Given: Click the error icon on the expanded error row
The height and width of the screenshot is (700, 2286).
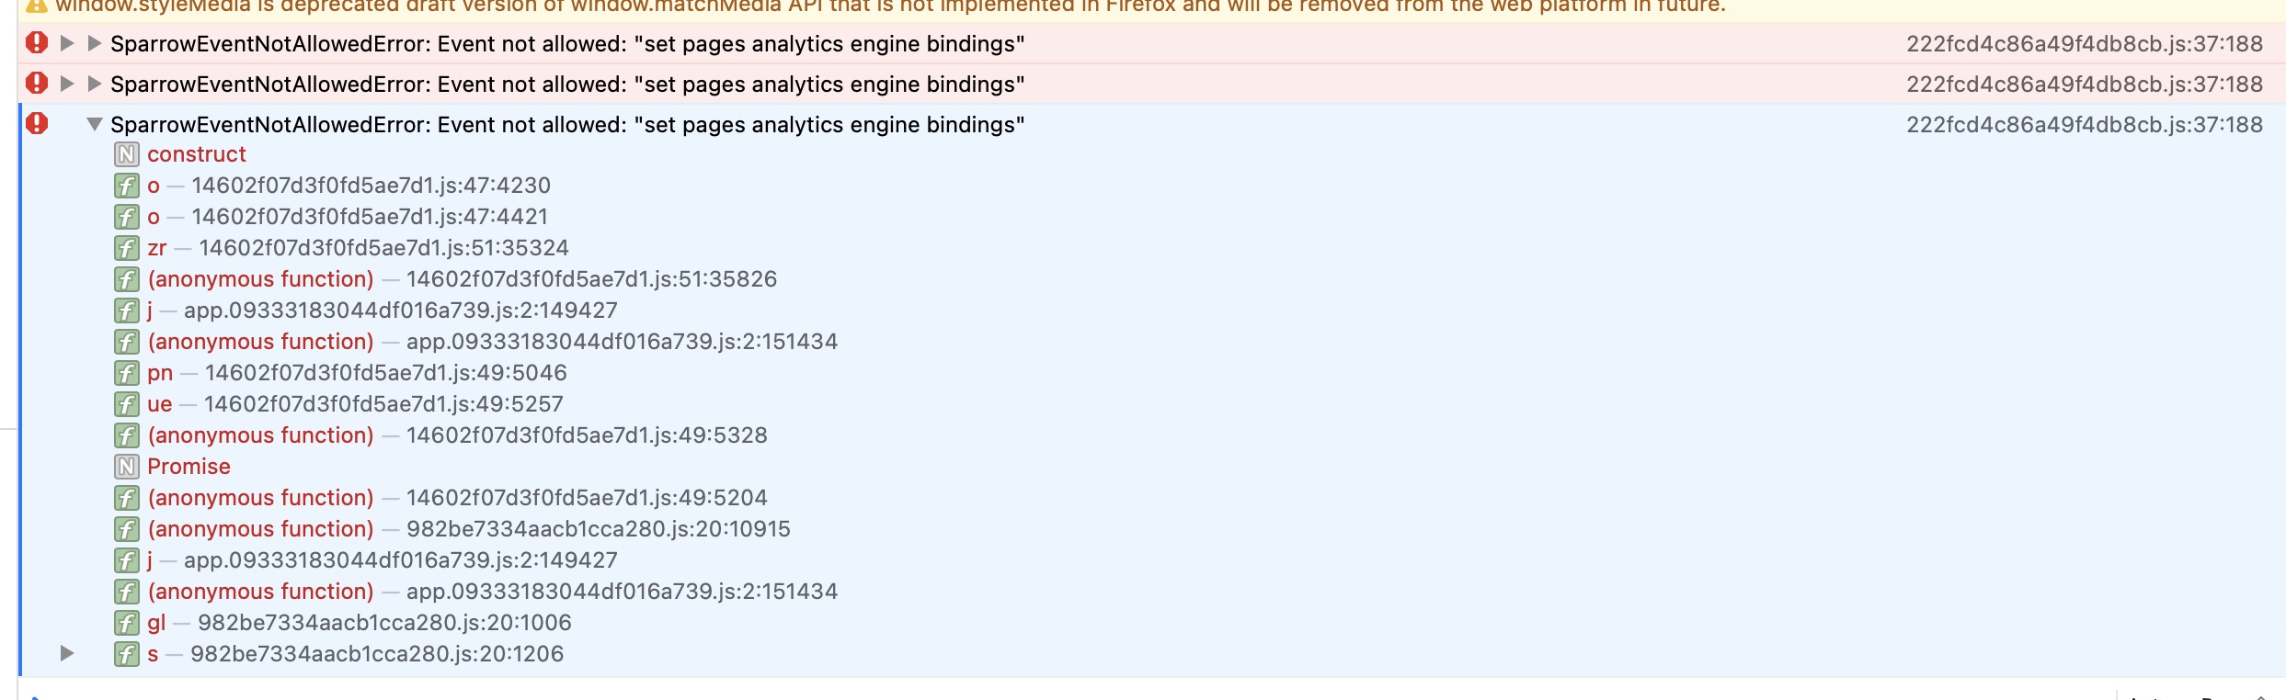Looking at the screenshot, I should click(37, 123).
